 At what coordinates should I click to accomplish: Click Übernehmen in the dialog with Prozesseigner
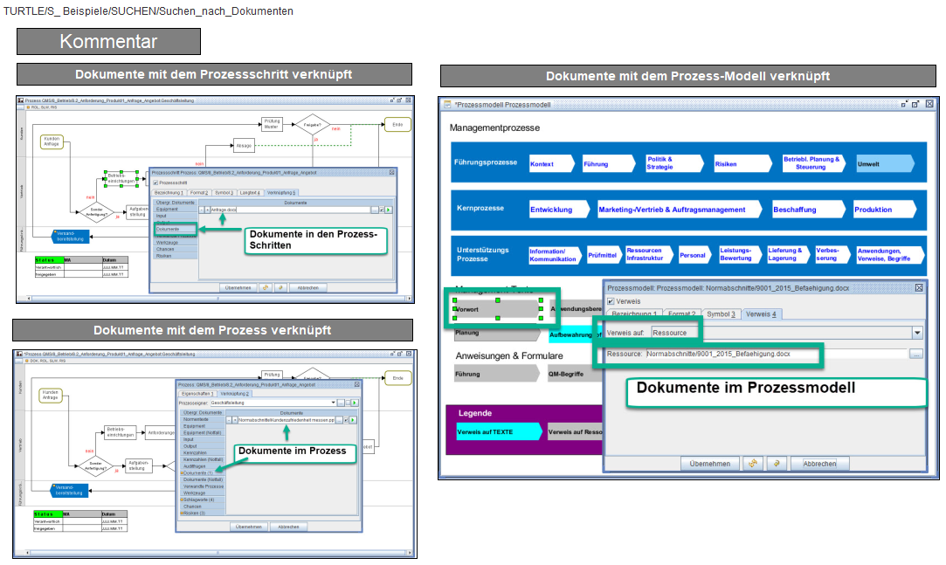(249, 527)
